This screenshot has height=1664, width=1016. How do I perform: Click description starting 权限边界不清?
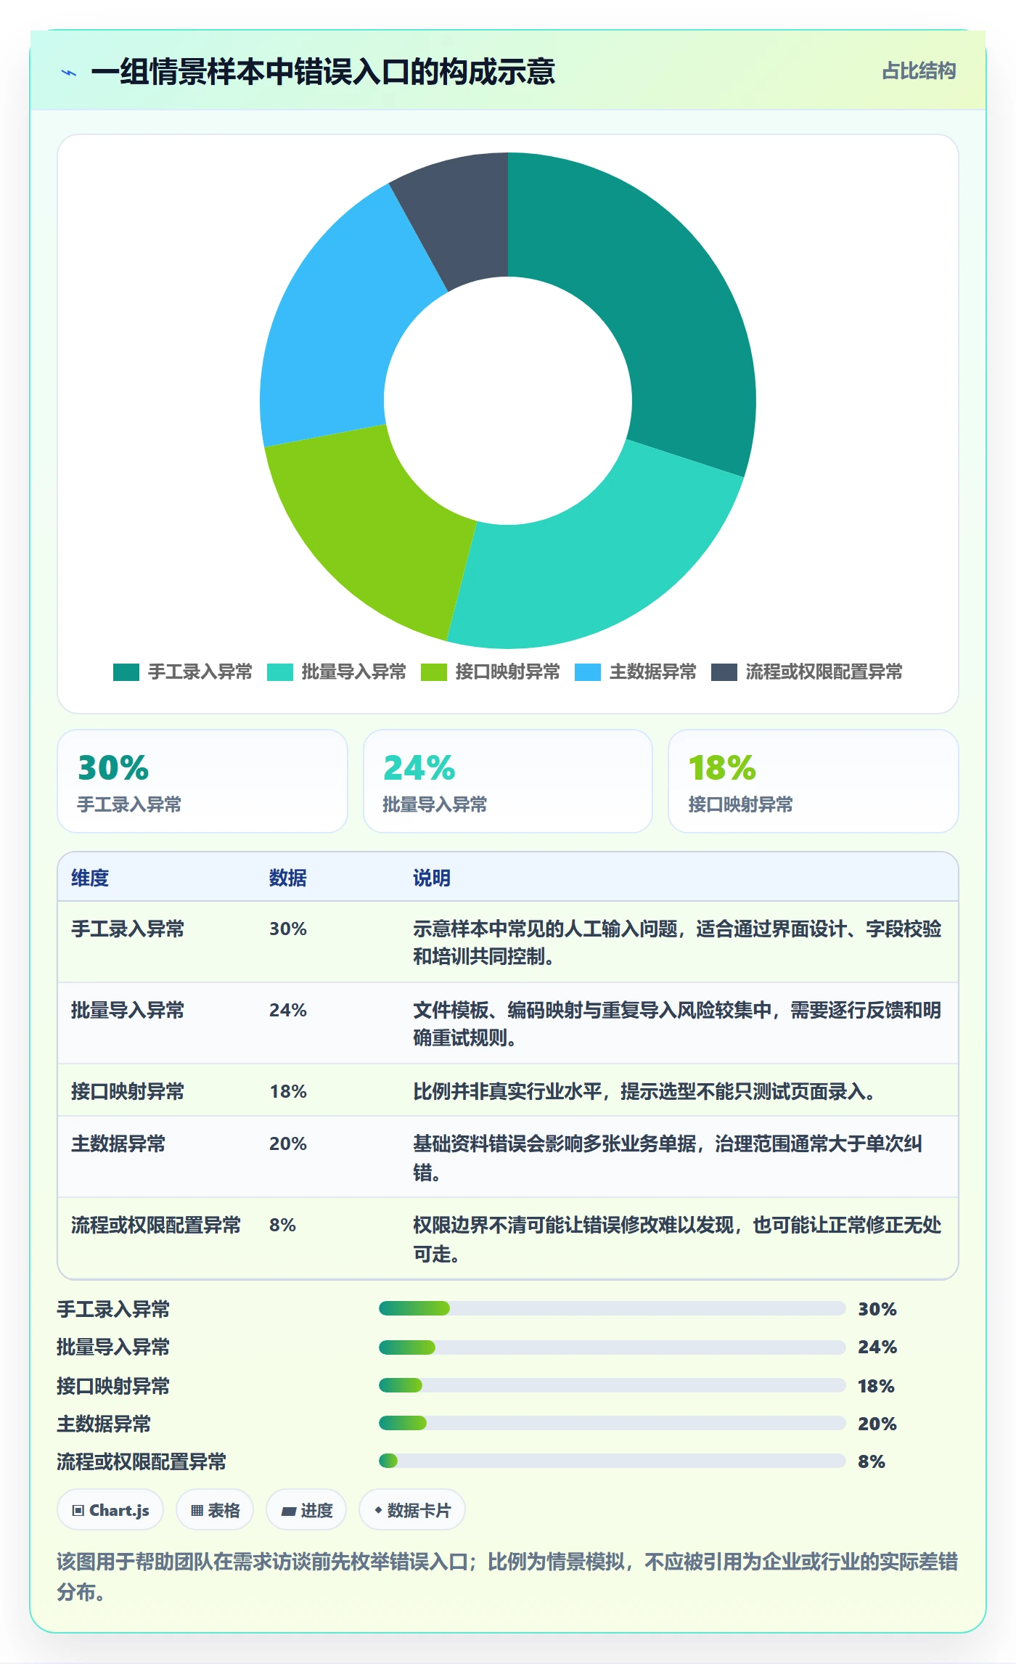[x=677, y=1239]
